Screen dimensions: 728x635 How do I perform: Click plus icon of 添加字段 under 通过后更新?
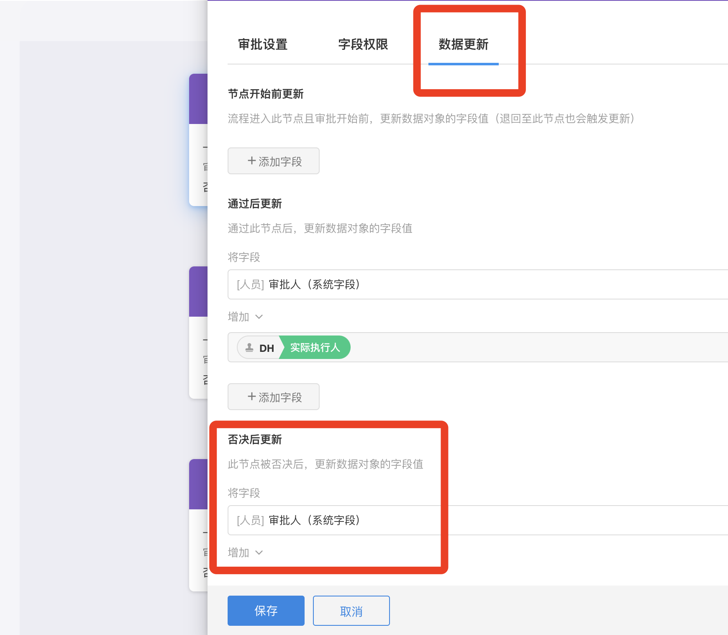[x=251, y=397]
